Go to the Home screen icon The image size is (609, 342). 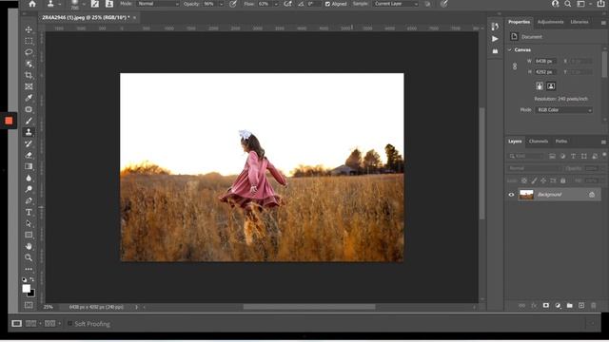[32, 4]
